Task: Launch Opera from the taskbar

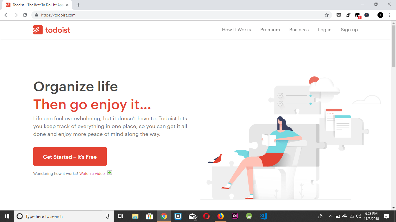Action: pyautogui.click(x=206, y=216)
